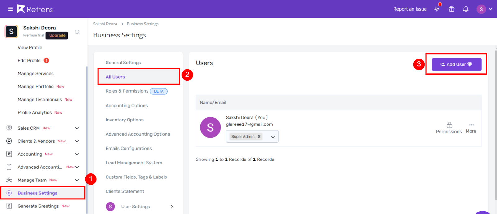Click the Generate Greetings icon
Screen dimensions: 497x214
(x=9, y=206)
